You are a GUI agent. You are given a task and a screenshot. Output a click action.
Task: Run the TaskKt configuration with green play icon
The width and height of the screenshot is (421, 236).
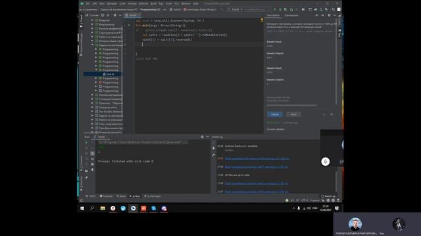(x=275, y=9)
